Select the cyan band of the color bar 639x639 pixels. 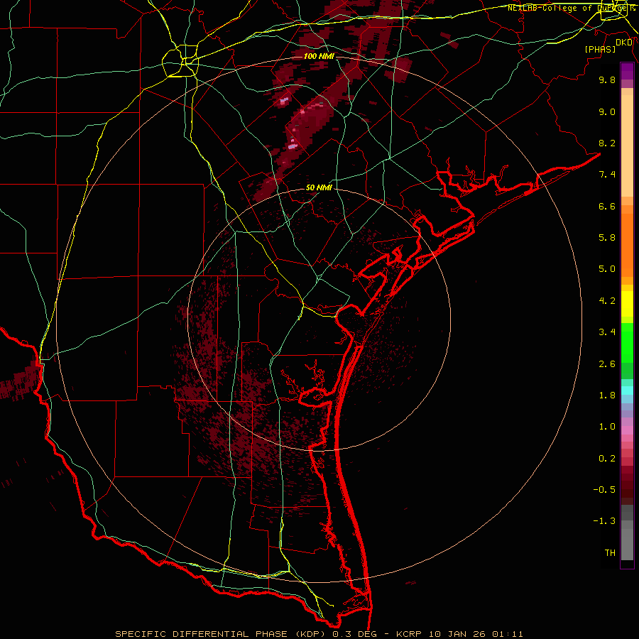coord(627,390)
